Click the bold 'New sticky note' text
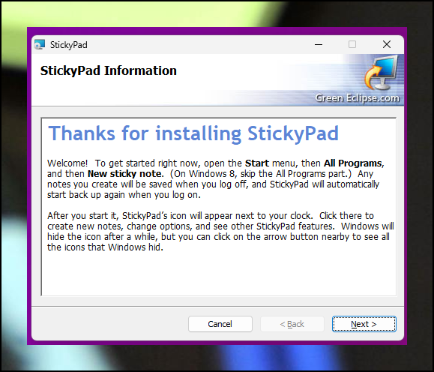 [x=124, y=174]
